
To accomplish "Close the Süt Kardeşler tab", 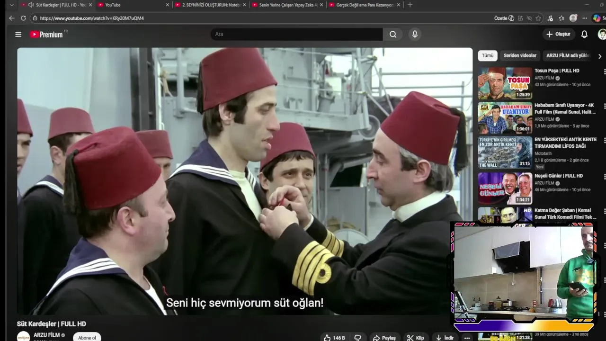I will [x=90, y=5].
